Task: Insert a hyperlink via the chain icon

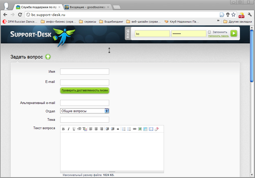Action: pyautogui.click(x=134, y=129)
